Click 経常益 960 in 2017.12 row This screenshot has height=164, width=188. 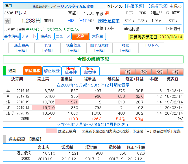coord(98,96)
